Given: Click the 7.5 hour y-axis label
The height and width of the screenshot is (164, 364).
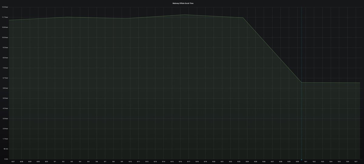Looking at the screenshot, I should 5,68.
